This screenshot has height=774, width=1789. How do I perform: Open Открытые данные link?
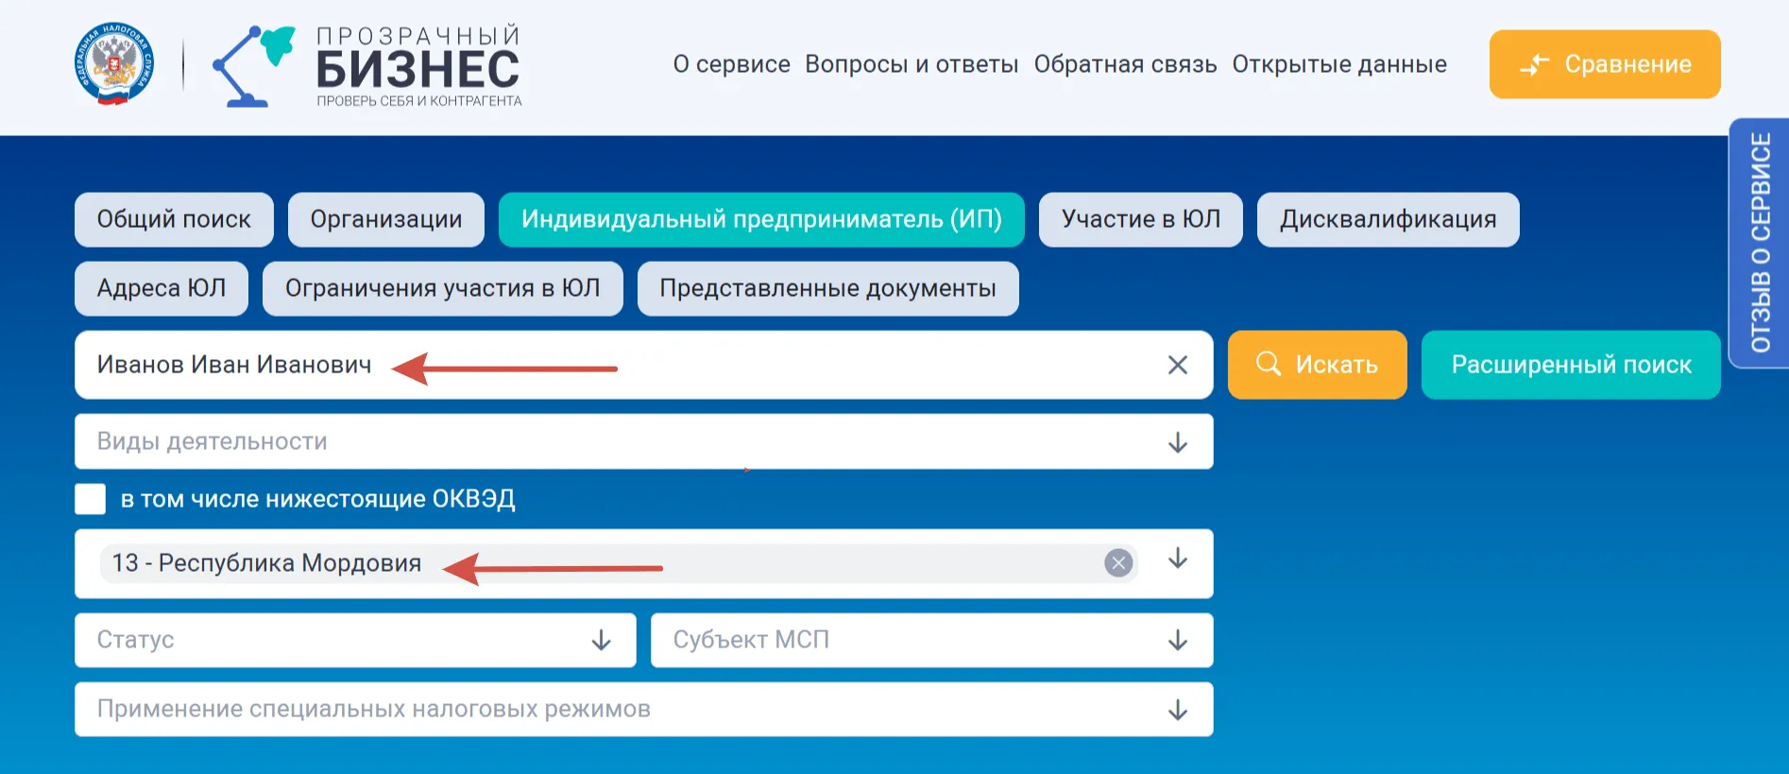(x=1339, y=64)
